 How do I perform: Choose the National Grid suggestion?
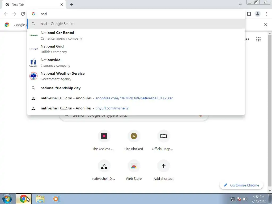coord(136,49)
